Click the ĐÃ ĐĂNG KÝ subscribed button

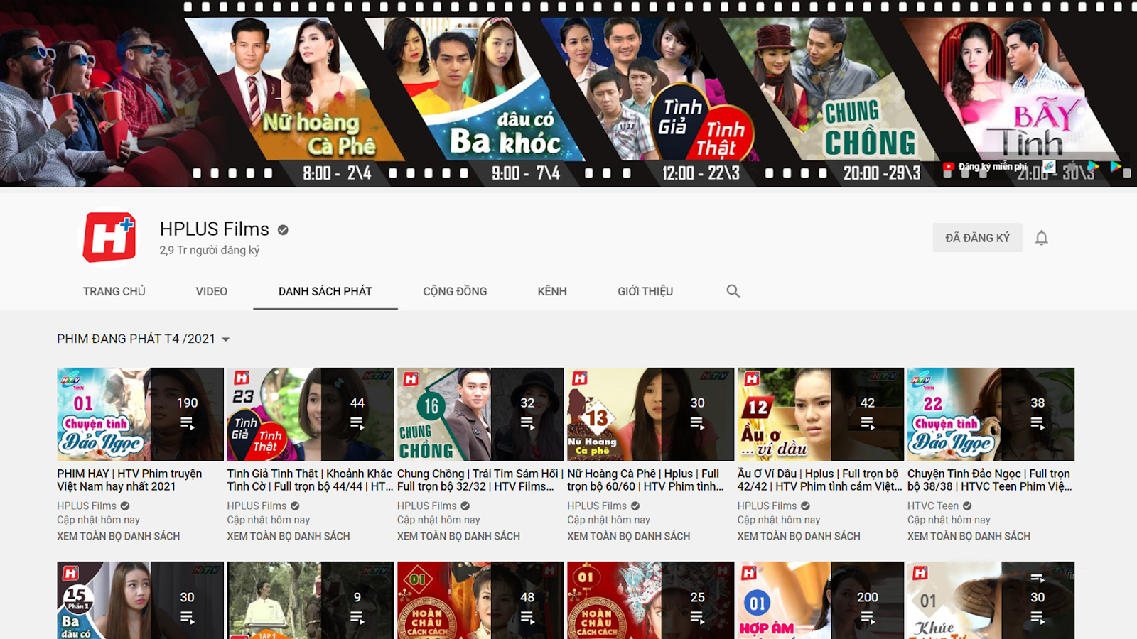977,238
